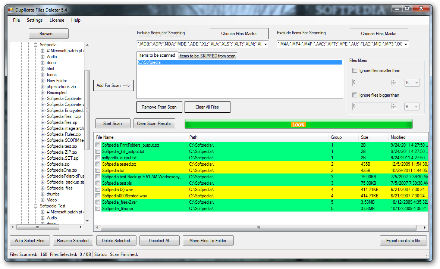
Task: Check Softpedia0006tested.wav file row
Action: pos(98,196)
